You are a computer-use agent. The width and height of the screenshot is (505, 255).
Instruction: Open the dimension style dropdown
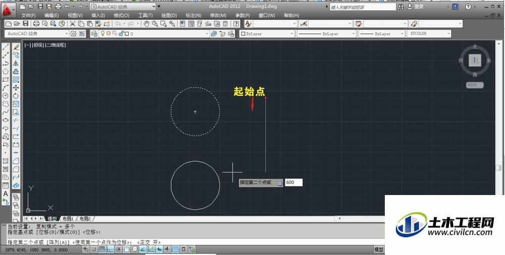pyautogui.click(x=330, y=24)
